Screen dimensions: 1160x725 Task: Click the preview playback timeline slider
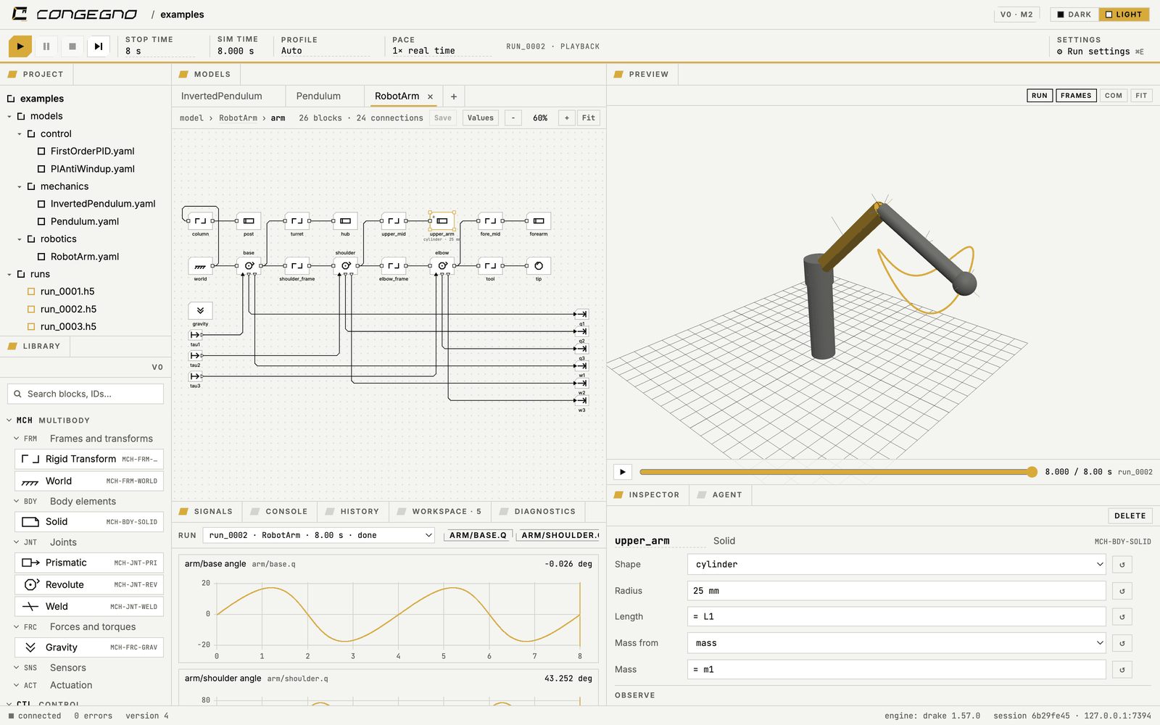click(x=838, y=472)
